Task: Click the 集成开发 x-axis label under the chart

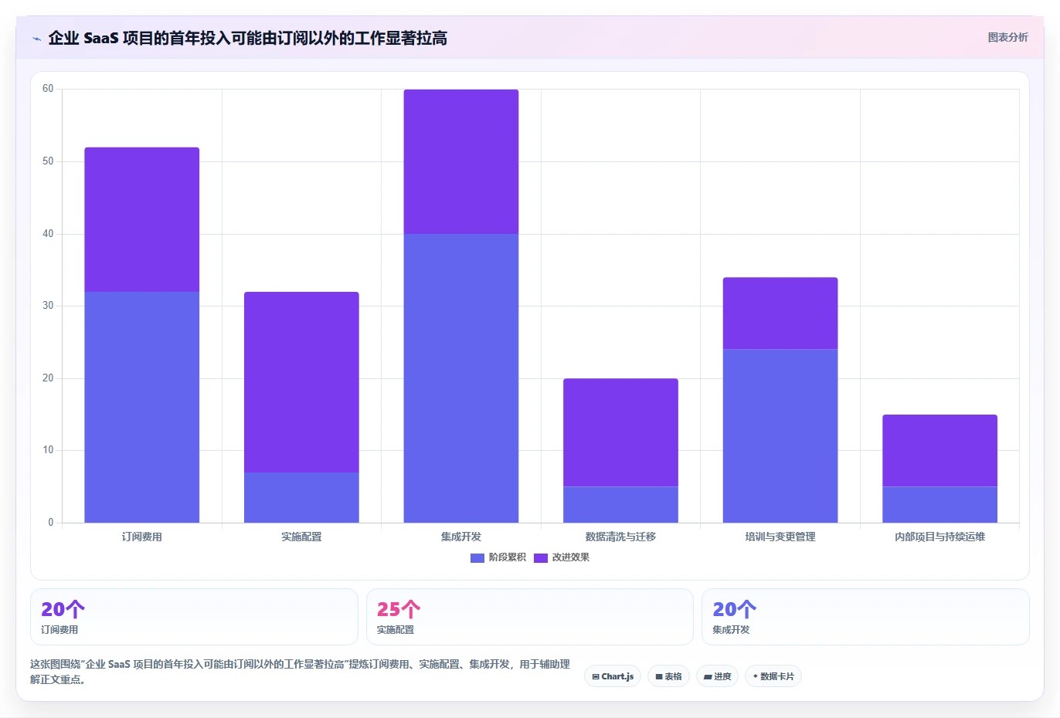Action: click(461, 537)
